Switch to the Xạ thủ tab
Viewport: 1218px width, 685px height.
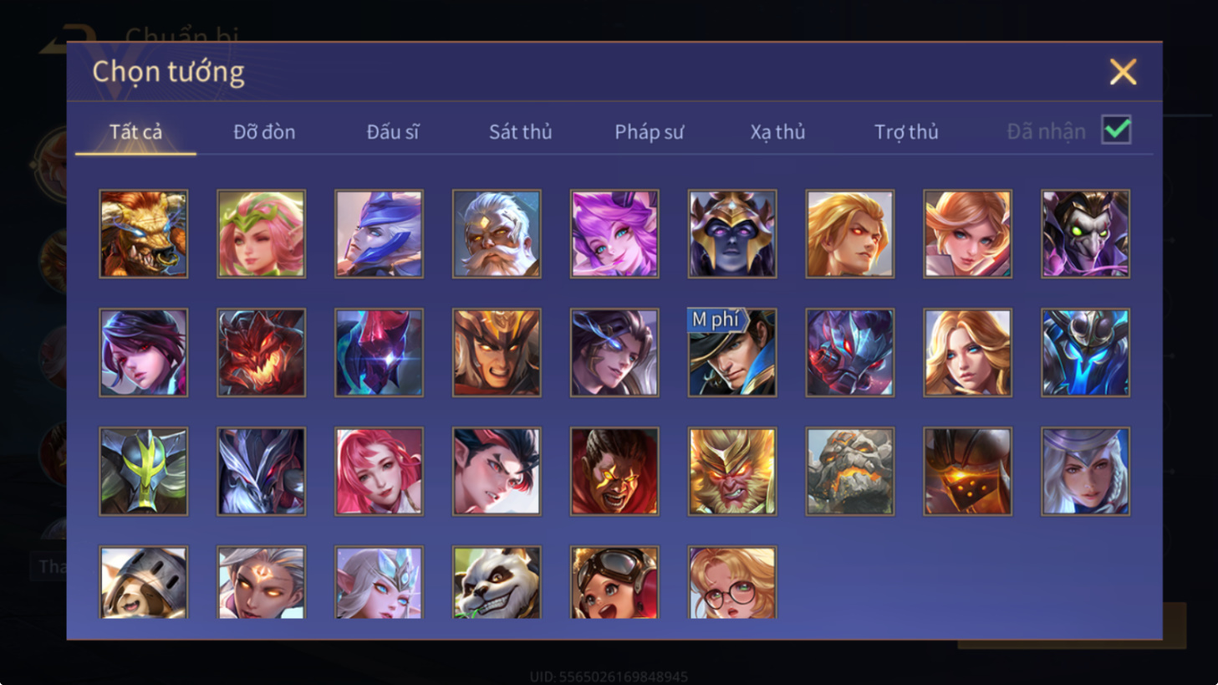click(777, 131)
